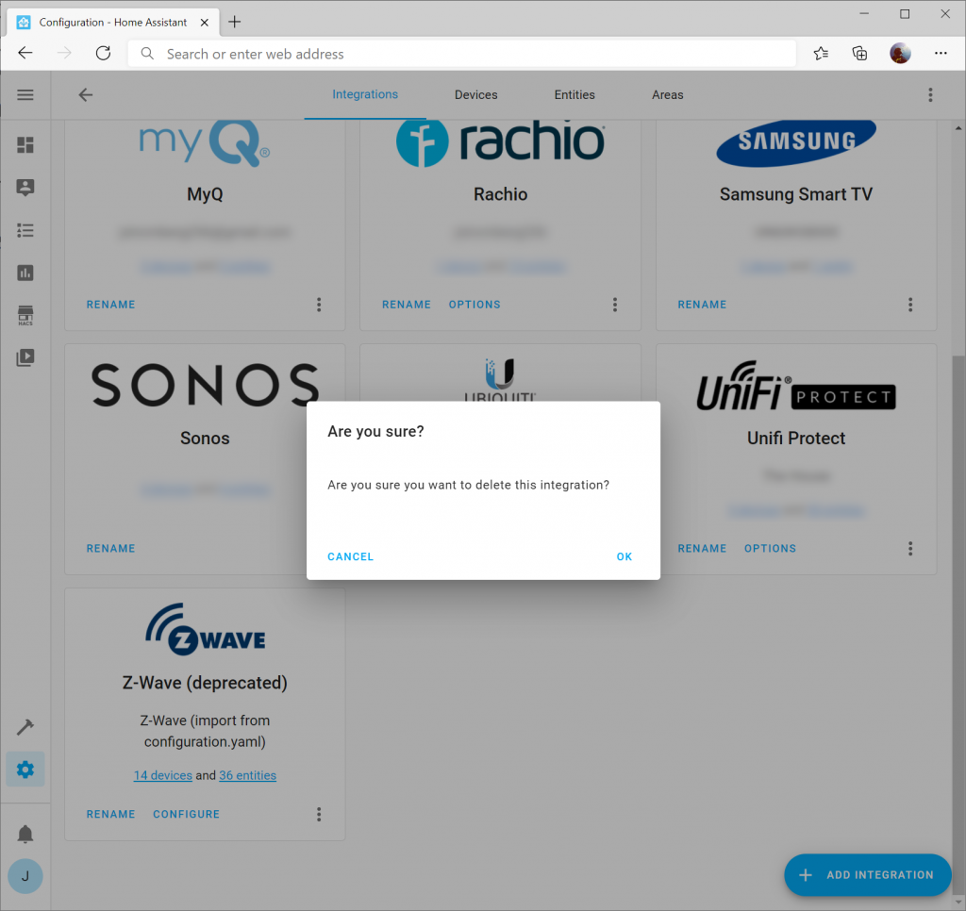The image size is (966, 911).
Task: Click the "Samsung Smart TV" card title
Action: tap(796, 194)
